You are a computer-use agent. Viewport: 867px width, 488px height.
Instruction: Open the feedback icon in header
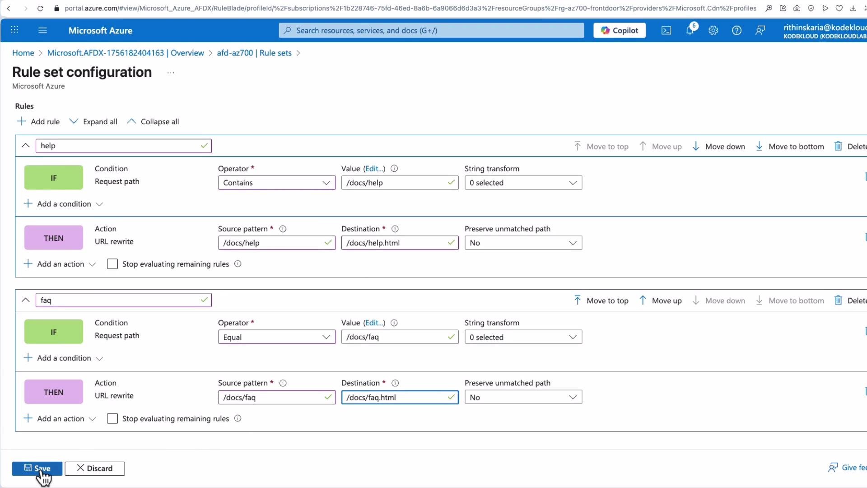[760, 30]
